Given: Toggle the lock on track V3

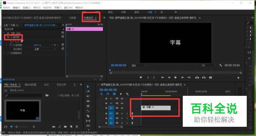Looking at the screenshot, I should (x=106, y=98).
